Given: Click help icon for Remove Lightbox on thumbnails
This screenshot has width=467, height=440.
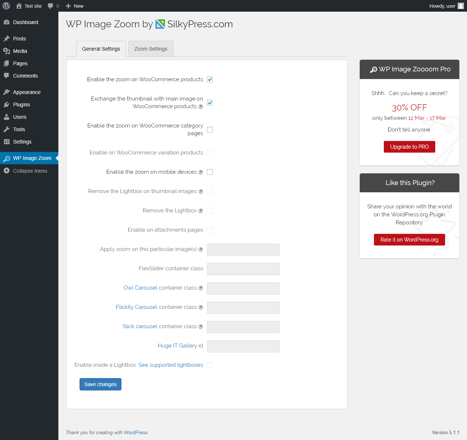Looking at the screenshot, I should [x=201, y=192].
